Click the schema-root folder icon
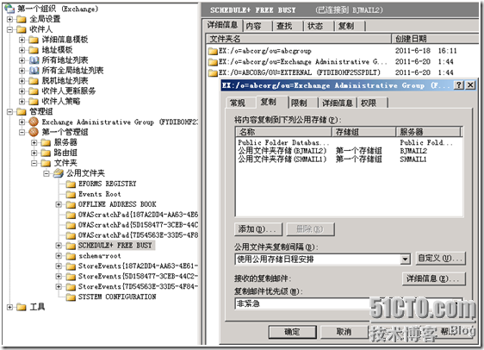 [71, 256]
